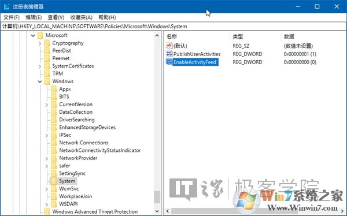Click the EnhancedStorageDevices folder icon
This screenshot has height=216, width=347.
point(54,127)
